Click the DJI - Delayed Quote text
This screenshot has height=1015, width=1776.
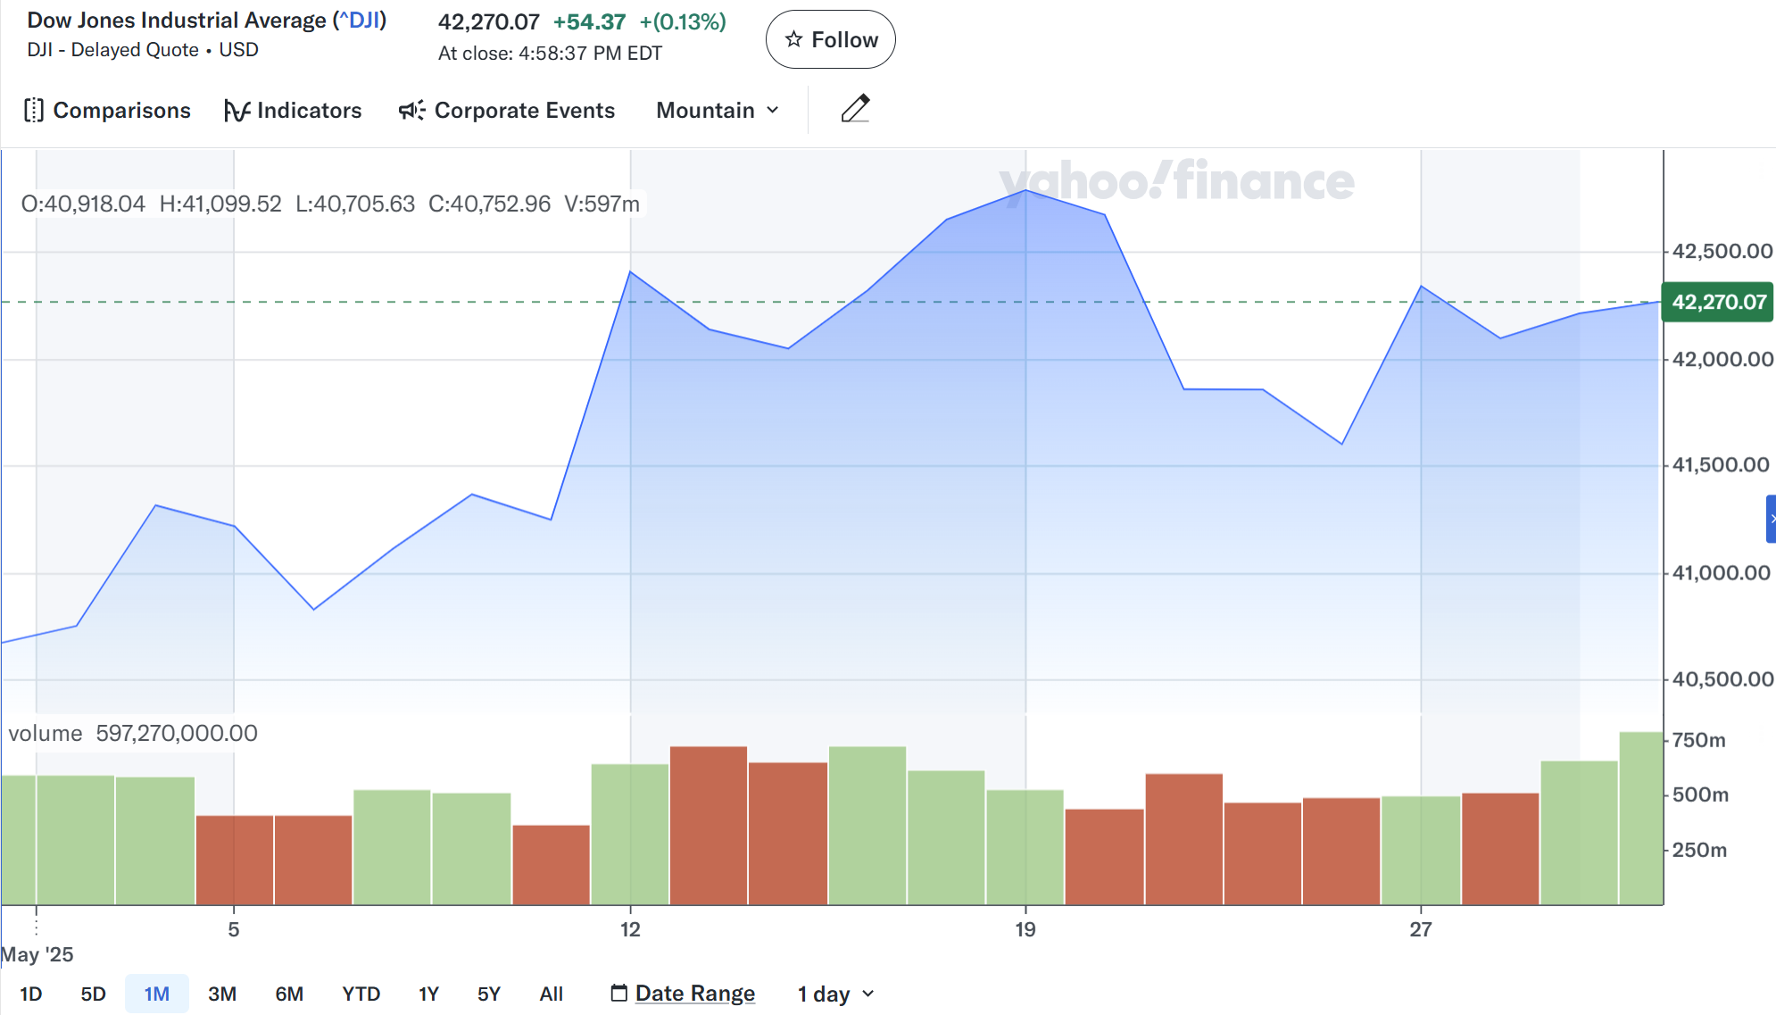tap(112, 50)
